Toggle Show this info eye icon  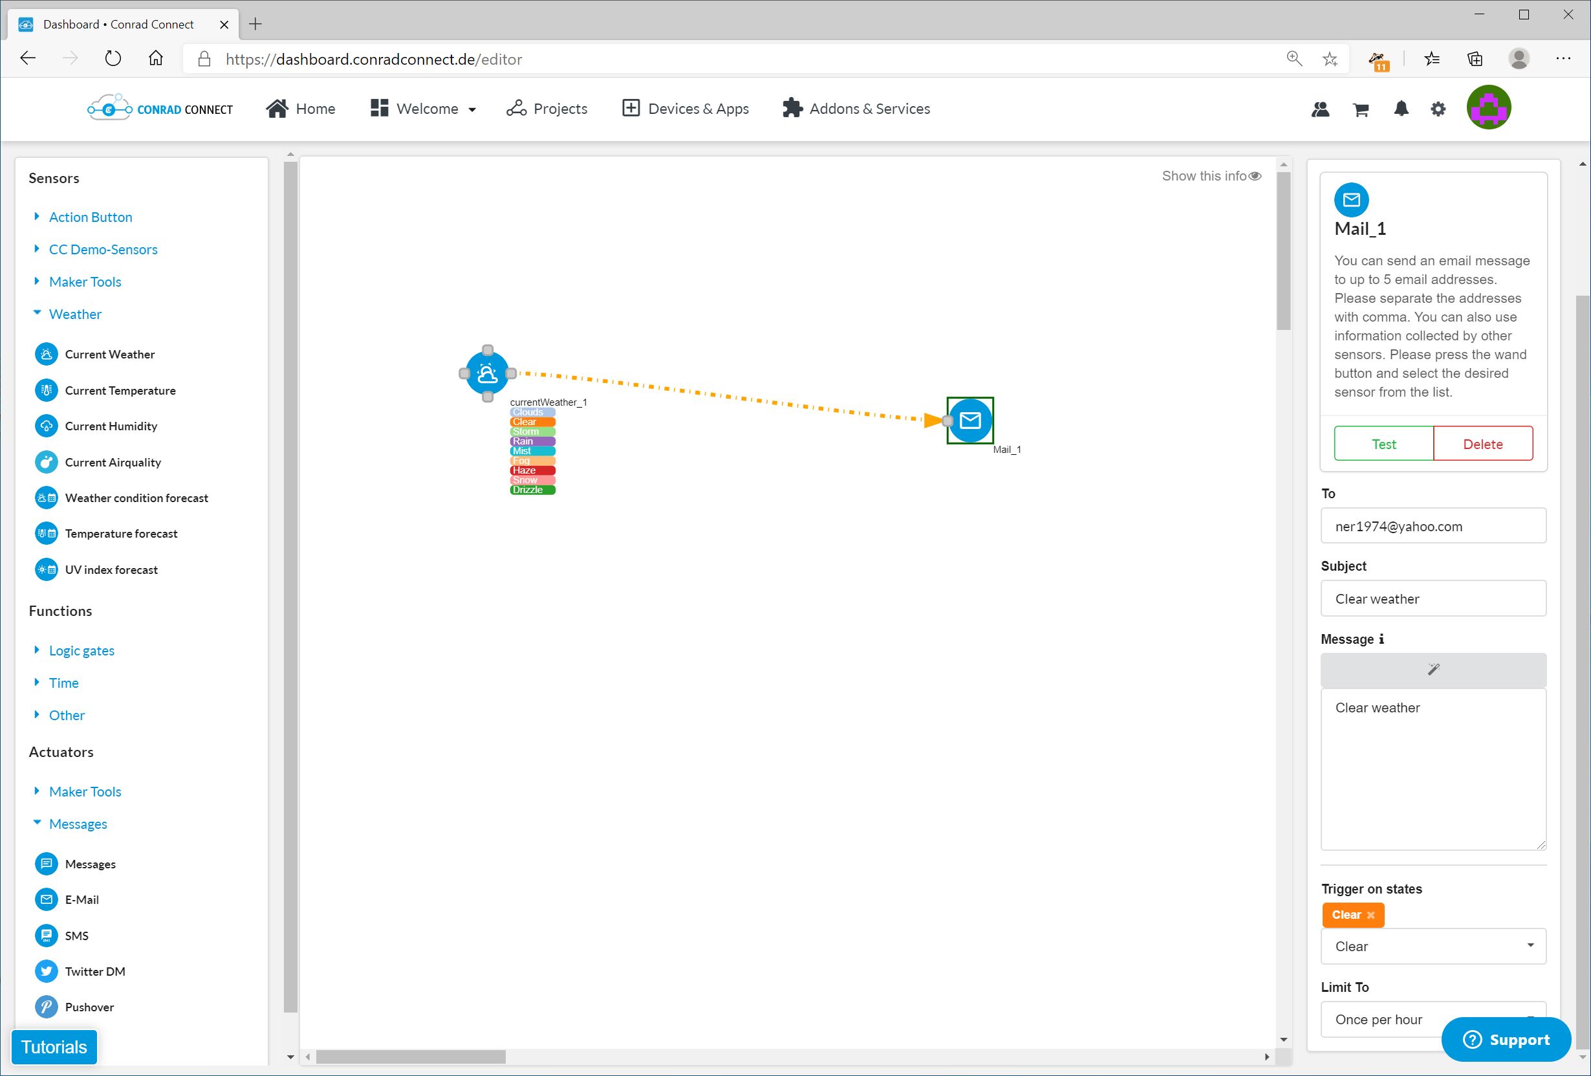click(1255, 176)
